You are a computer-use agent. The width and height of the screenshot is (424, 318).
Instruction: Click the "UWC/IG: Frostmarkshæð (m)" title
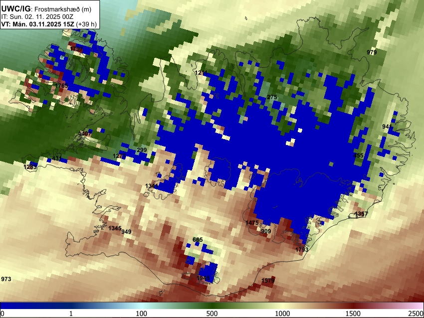[46, 9]
